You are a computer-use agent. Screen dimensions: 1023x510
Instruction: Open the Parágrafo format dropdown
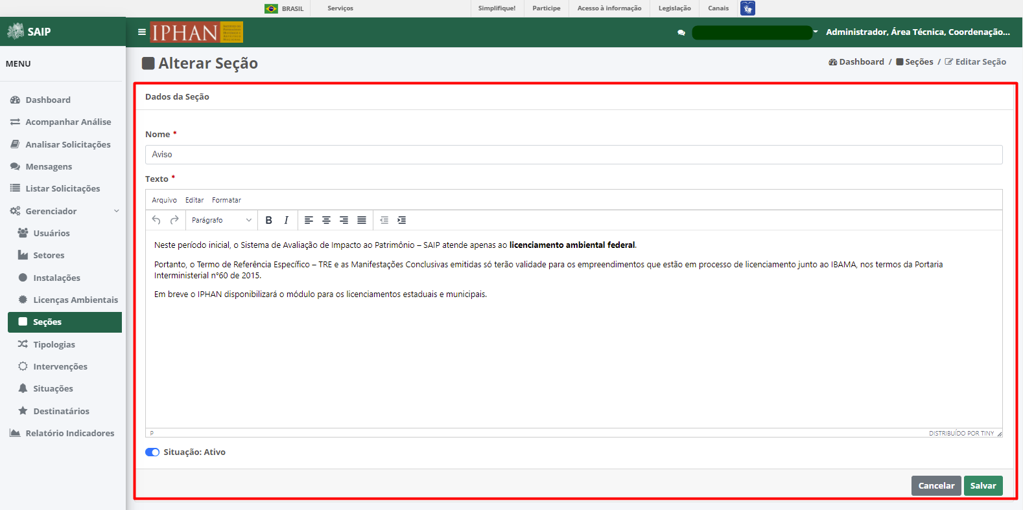coord(222,220)
